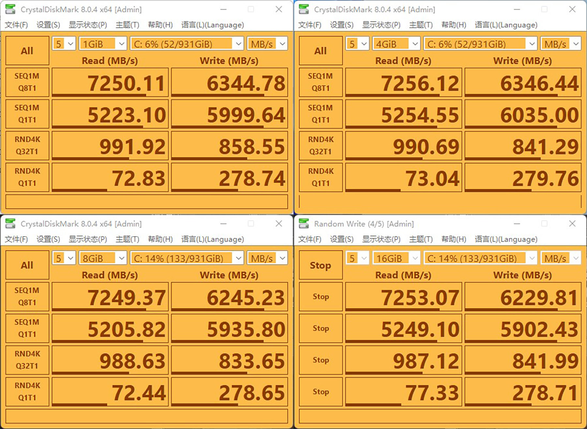Open 语言(L)(Language) menu in the 8GiB window
This screenshot has height=429, width=587.
click(x=213, y=239)
